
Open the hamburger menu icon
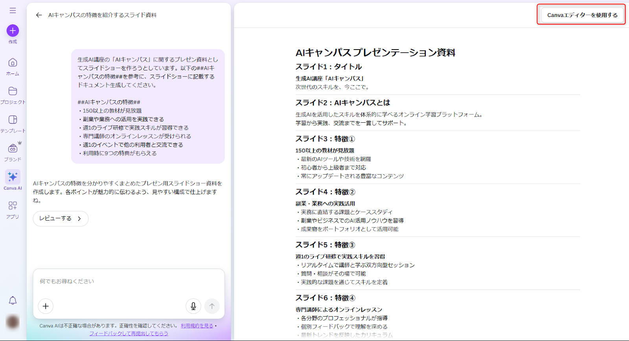(13, 11)
